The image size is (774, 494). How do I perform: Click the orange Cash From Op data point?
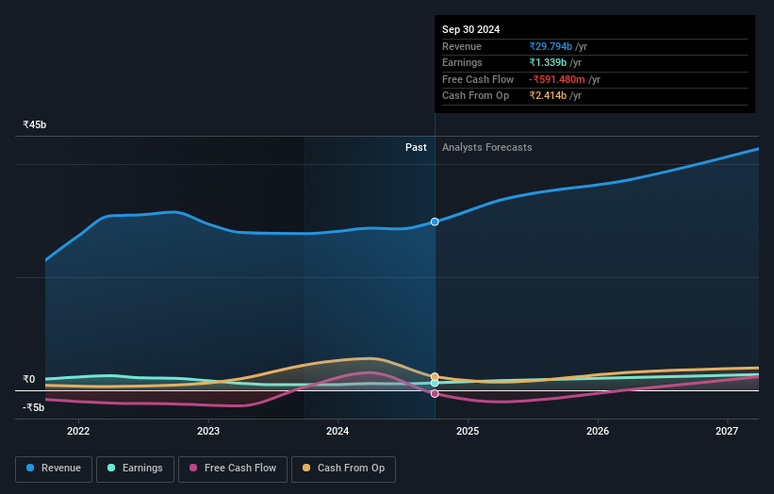pos(435,377)
